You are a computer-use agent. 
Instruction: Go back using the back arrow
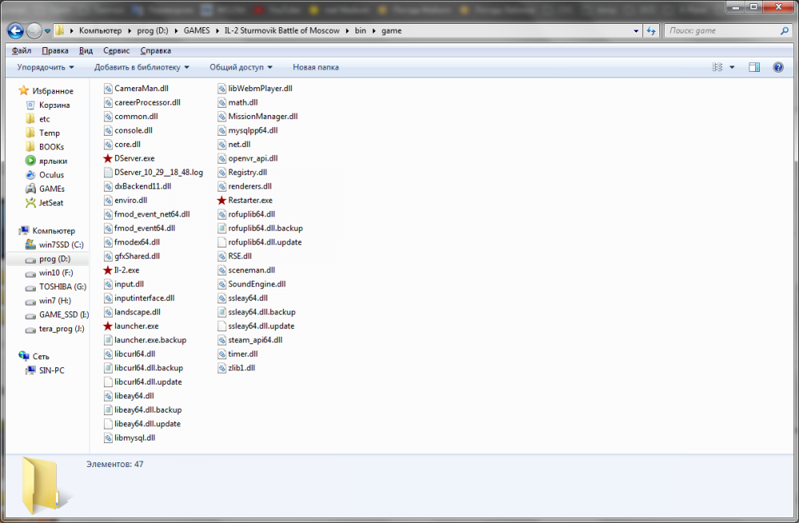(14, 30)
